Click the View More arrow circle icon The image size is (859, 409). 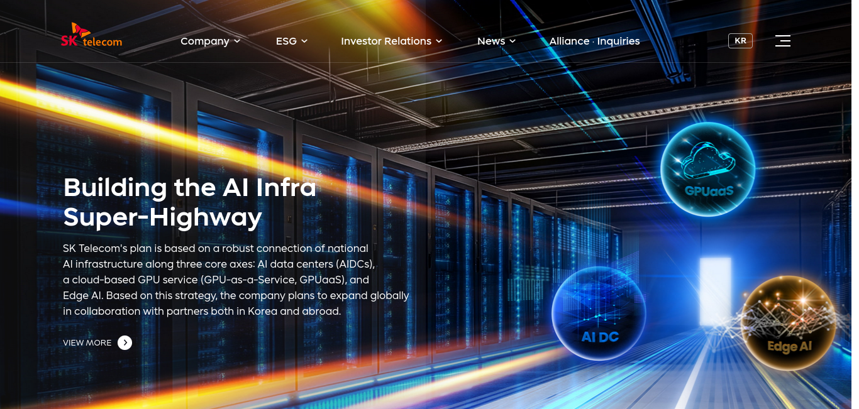coord(125,342)
